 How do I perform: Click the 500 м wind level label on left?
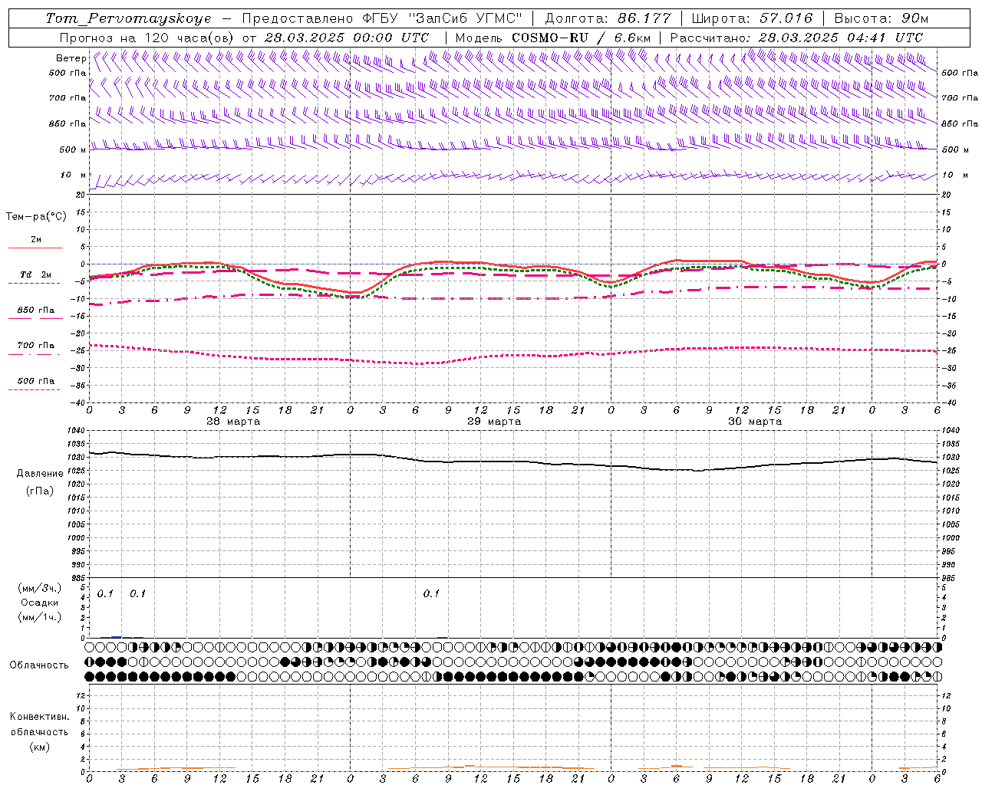point(73,149)
